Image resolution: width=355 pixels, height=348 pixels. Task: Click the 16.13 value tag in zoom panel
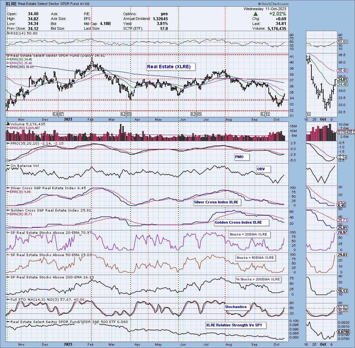[342, 291]
